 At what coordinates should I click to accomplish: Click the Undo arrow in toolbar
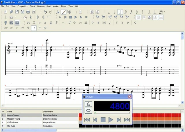point(45,12)
